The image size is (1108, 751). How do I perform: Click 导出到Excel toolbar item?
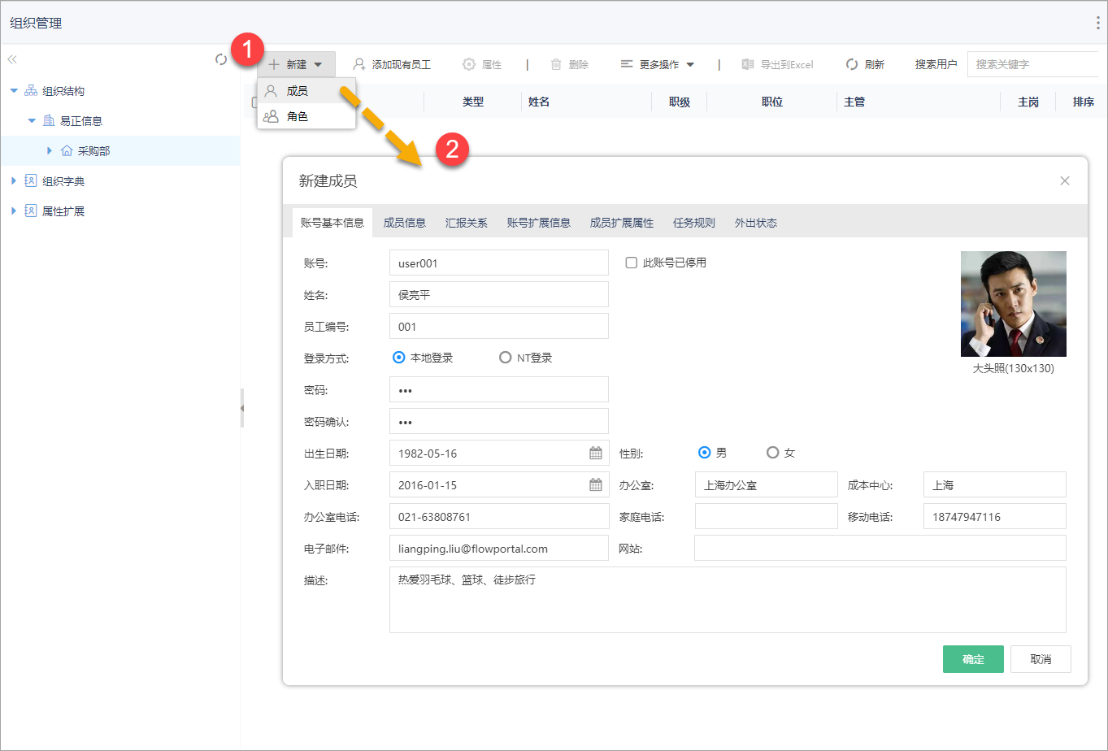777,64
